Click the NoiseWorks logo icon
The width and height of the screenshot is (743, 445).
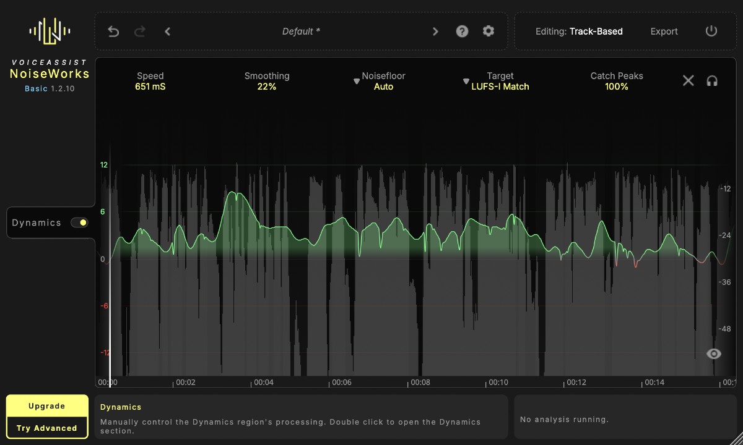pos(50,30)
